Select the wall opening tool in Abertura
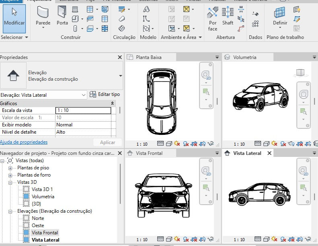318x246 pixels. click(x=241, y=9)
